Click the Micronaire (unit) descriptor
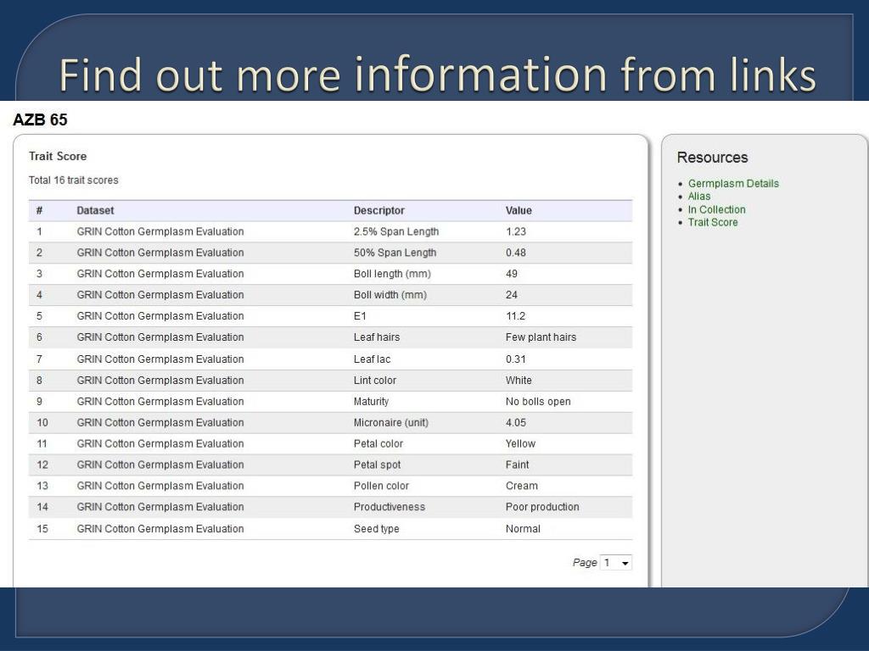Viewport: 869px width, 651px height. pos(391,422)
